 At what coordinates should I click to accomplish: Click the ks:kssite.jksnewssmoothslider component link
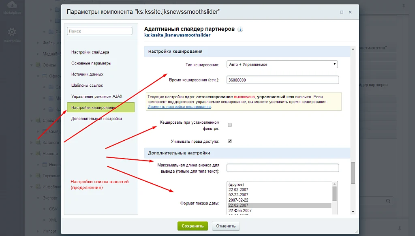pyautogui.click(x=178, y=35)
